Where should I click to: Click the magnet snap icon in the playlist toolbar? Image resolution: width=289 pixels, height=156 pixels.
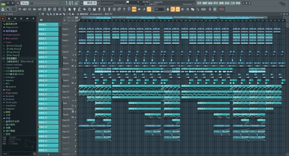[x=43, y=14]
